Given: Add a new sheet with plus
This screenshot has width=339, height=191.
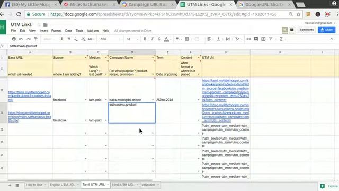Looking at the screenshot, I should 10,185.
